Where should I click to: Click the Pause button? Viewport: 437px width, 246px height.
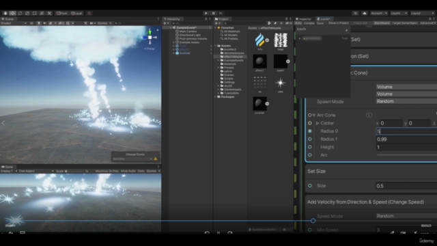214,13
